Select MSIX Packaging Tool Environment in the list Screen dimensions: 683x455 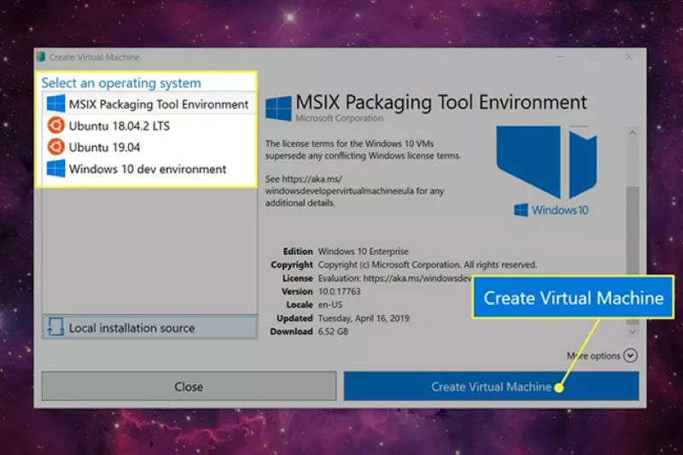[149, 104]
